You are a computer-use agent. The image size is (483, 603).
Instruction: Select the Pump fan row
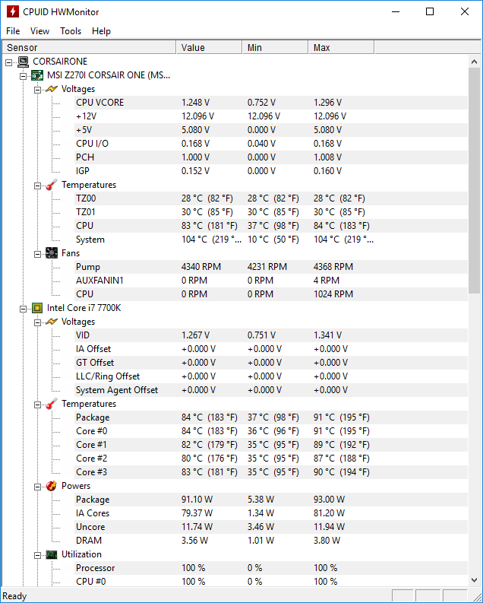tap(271, 267)
